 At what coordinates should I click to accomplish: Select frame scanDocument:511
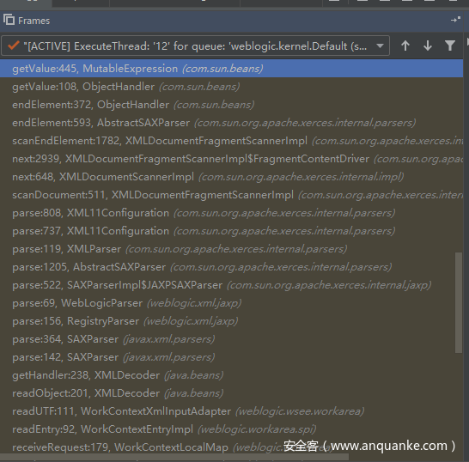click(232, 195)
